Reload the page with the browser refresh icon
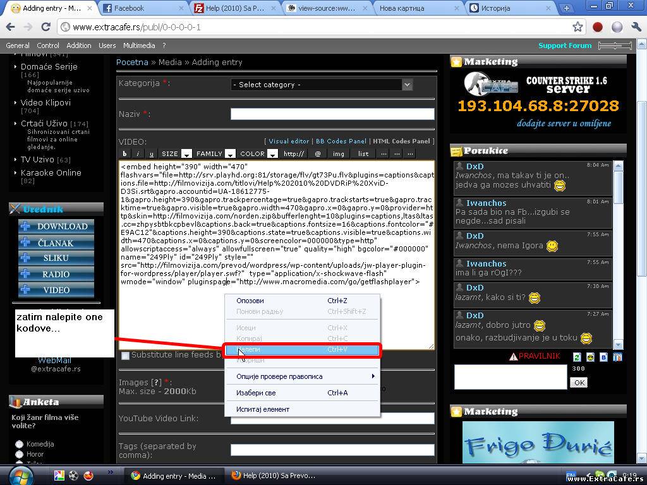This screenshot has height=485, width=647. pos(45,27)
